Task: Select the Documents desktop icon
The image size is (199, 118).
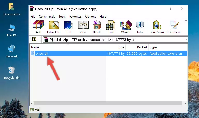Action: (12, 10)
